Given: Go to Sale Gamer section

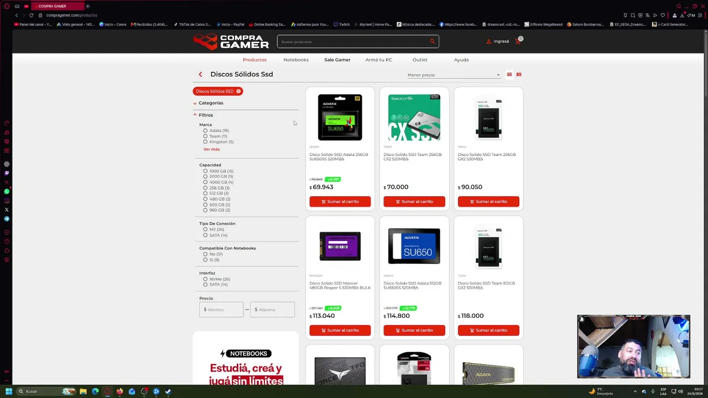Looking at the screenshot, I should pos(337,60).
